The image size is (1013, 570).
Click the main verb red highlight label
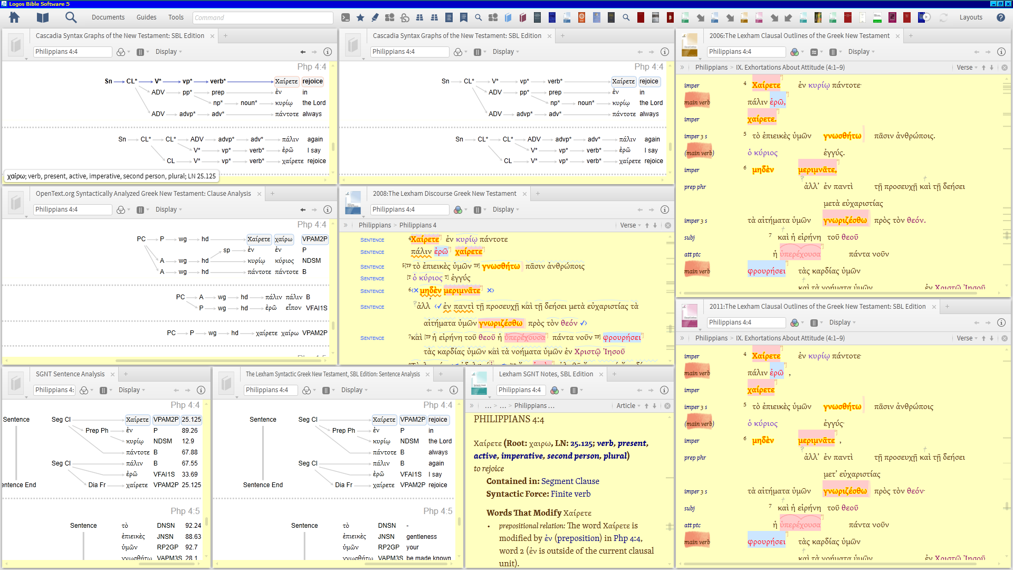pyautogui.click(x=697, y=102)
